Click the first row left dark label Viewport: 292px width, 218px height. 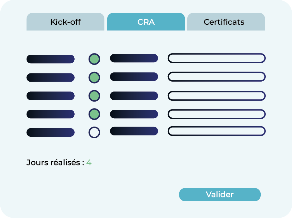coord(51,59)
